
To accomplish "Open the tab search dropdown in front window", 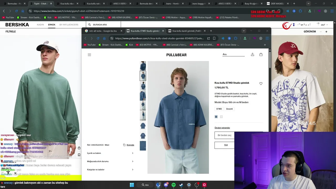I will [244, 31].
